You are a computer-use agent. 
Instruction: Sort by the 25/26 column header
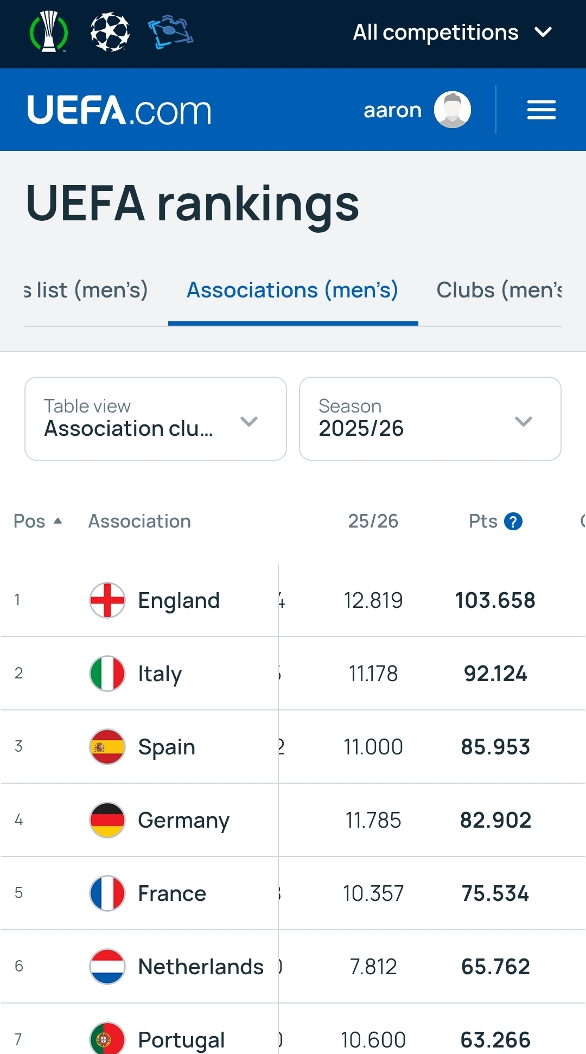point(373,522)
